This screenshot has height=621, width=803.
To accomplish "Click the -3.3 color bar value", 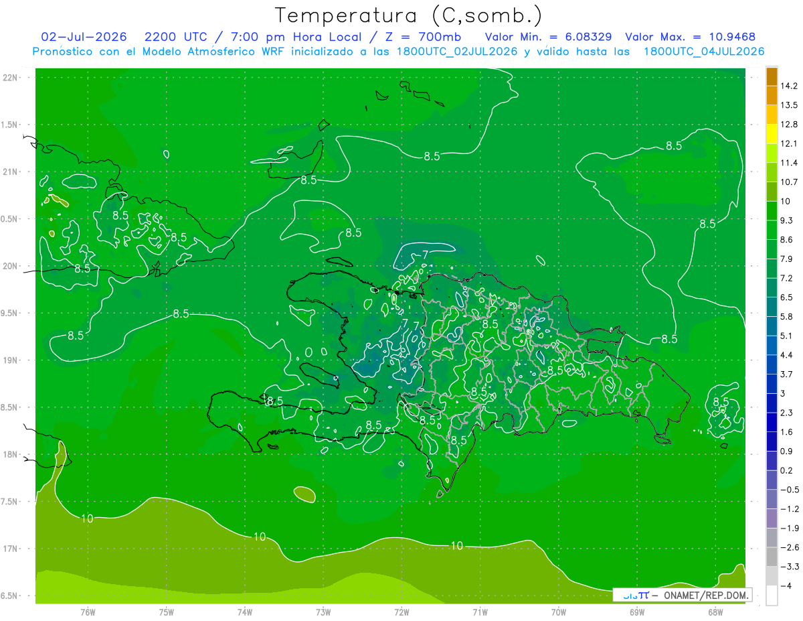I will [789, 567].
